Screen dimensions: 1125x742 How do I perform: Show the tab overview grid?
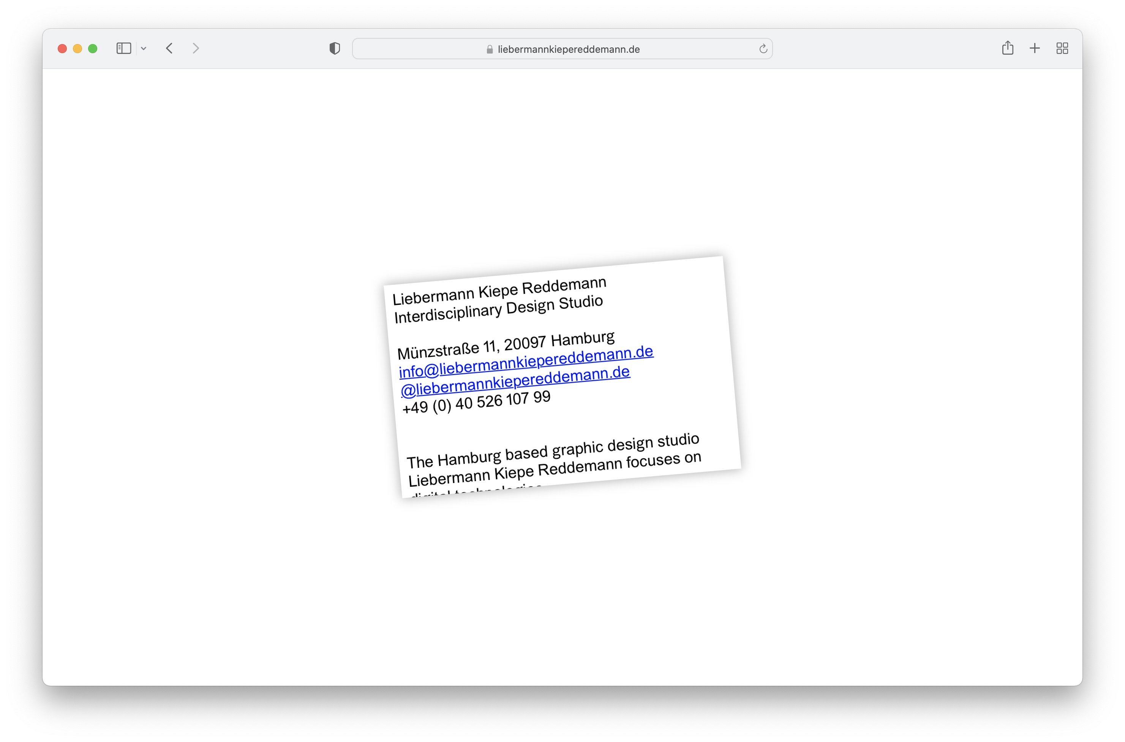click(1062, 48)
